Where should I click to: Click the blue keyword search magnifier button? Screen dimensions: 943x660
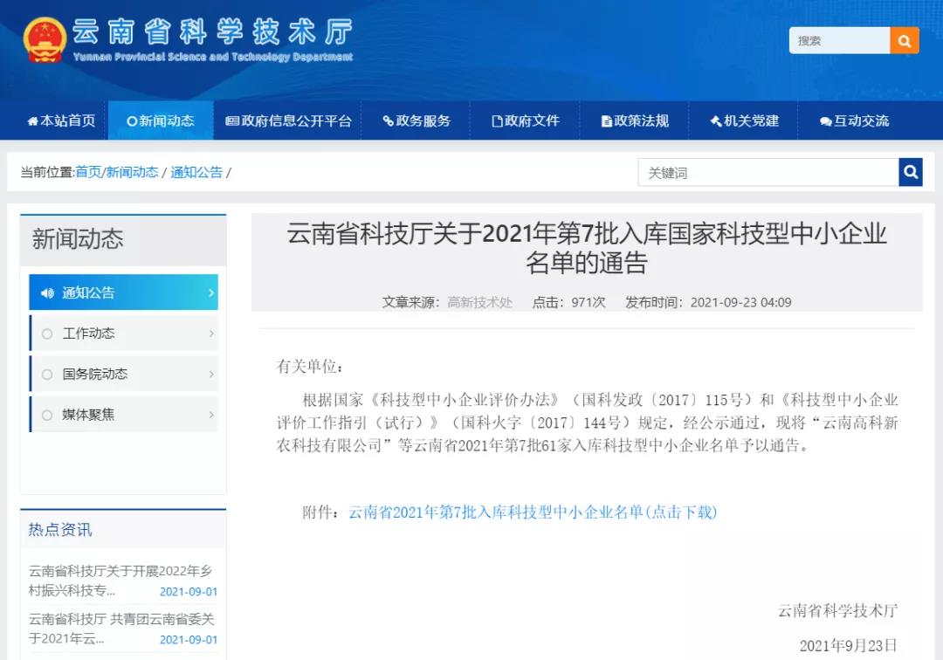pyautogui.click(x=911, y=173)
